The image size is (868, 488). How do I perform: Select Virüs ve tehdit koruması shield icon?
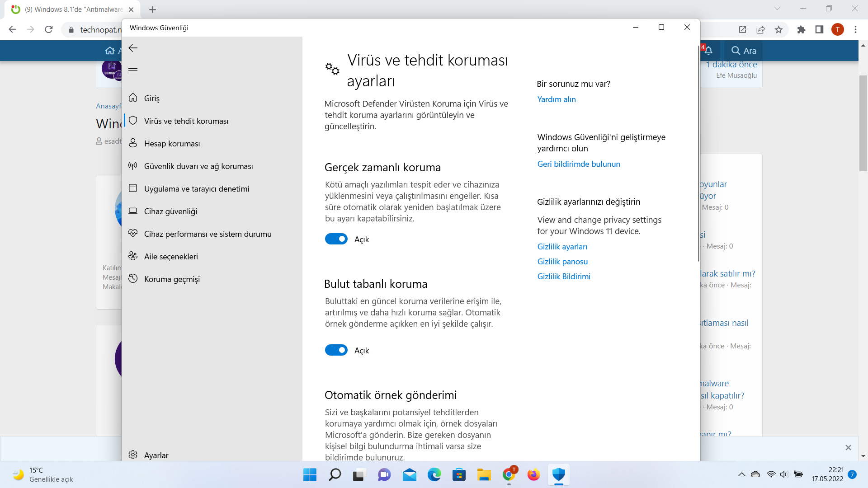click(133, 121)
